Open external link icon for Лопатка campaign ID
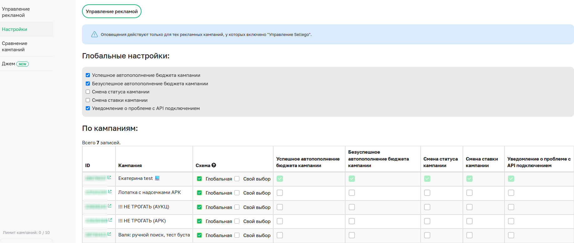The width and height of the screenshot is (574, 243). click(110, 191)
